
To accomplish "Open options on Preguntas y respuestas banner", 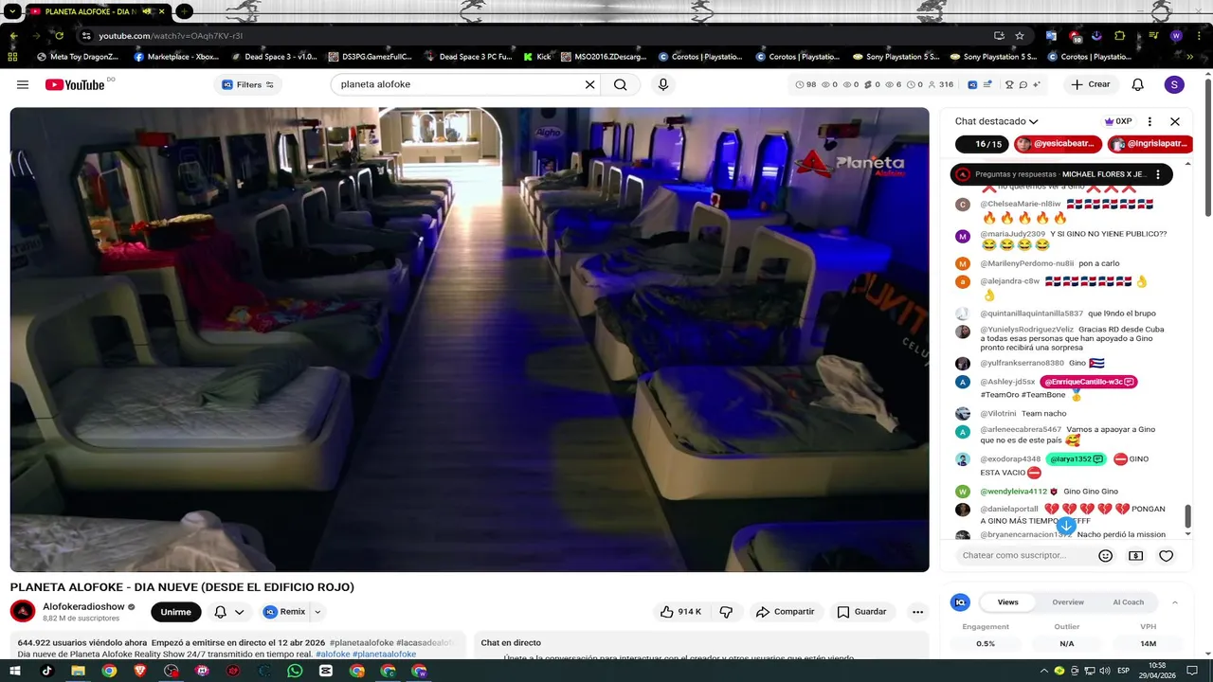I will point(1158,174).
